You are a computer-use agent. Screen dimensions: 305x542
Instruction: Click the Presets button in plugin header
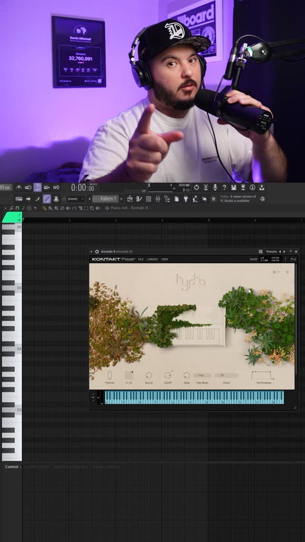pyautogui.click(x=272, y=252)
